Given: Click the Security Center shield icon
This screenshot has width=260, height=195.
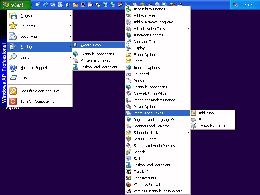Looking at the screenshot, I should [129, 139].
